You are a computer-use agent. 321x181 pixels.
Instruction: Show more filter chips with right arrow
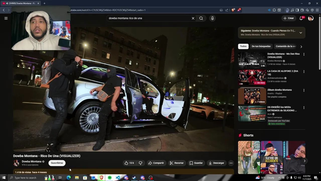tap(301, 47)
